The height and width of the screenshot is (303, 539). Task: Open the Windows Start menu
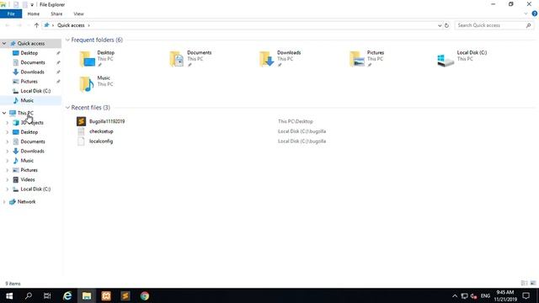(x=9, y=295)
